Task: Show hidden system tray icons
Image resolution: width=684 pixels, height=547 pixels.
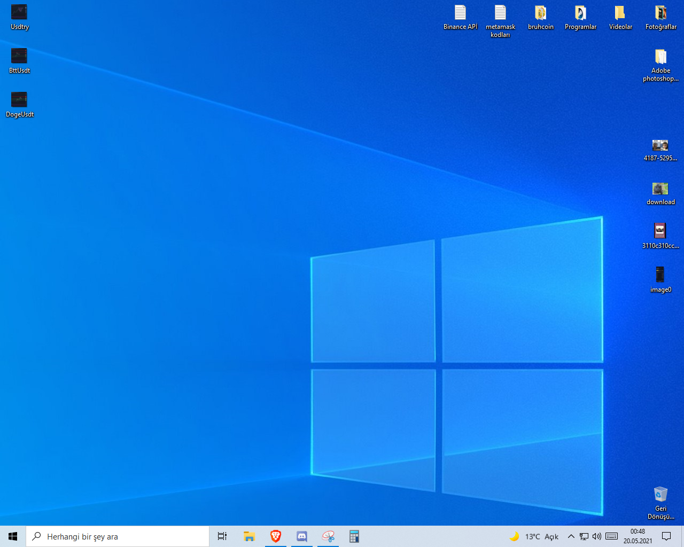Action: 571,536
